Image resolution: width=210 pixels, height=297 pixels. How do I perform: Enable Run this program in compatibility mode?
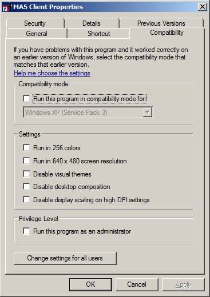click(26, 99)
